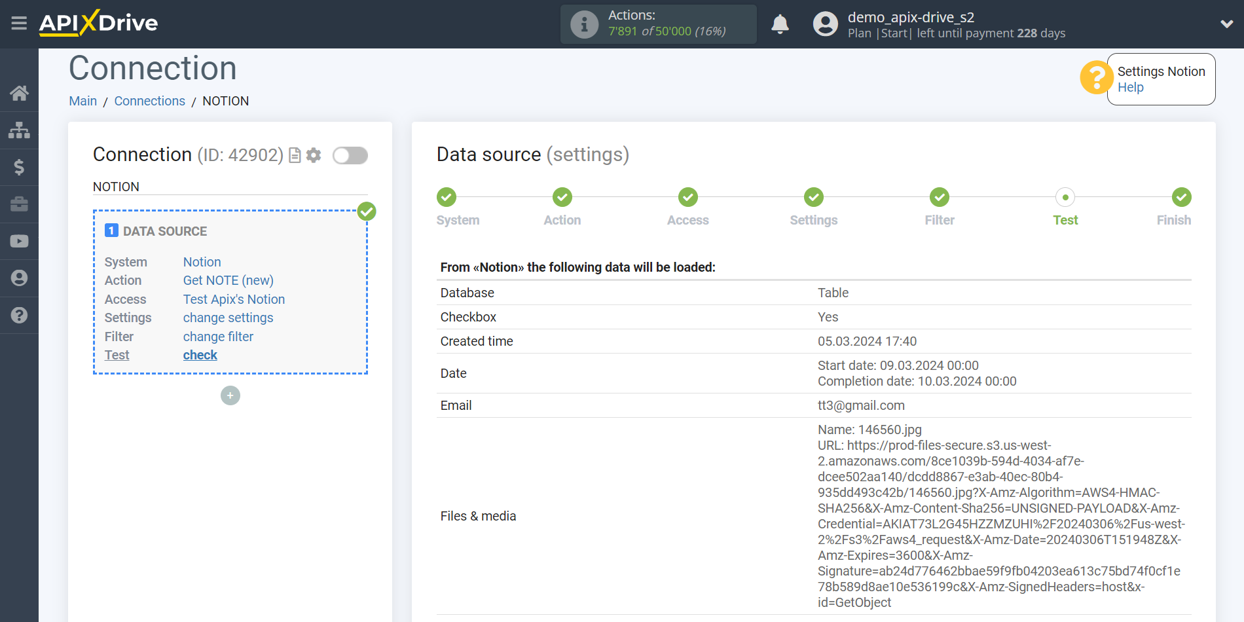Screen dimensions: 1244x622
Task: Select the Created time value 05.03.2024 17:40
Action: click(867, 341)
